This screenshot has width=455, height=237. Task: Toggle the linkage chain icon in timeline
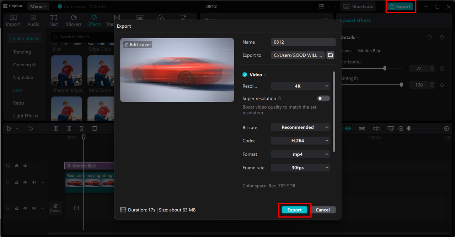(x=362, y=128)
